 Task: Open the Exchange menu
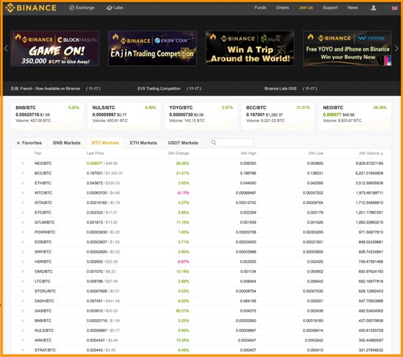pos(82,8)
